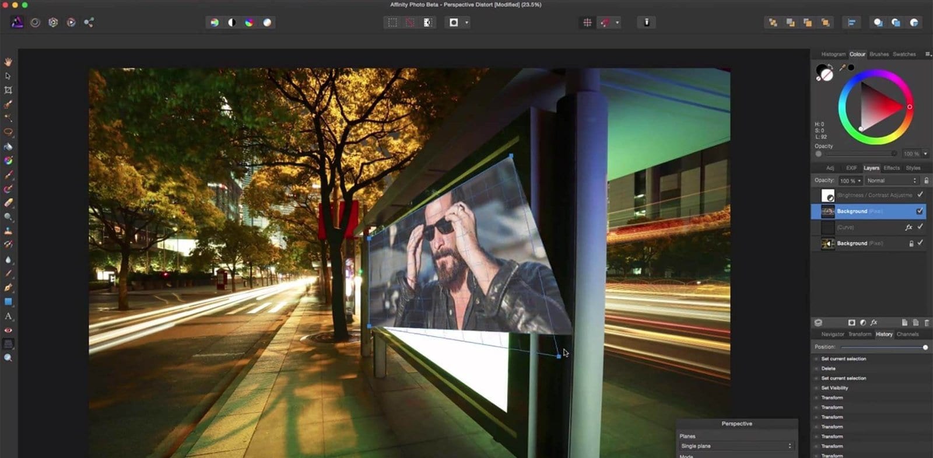Select the blue Rectangle shape tool
The image size is (933, 458).
[x=8, y=302]
